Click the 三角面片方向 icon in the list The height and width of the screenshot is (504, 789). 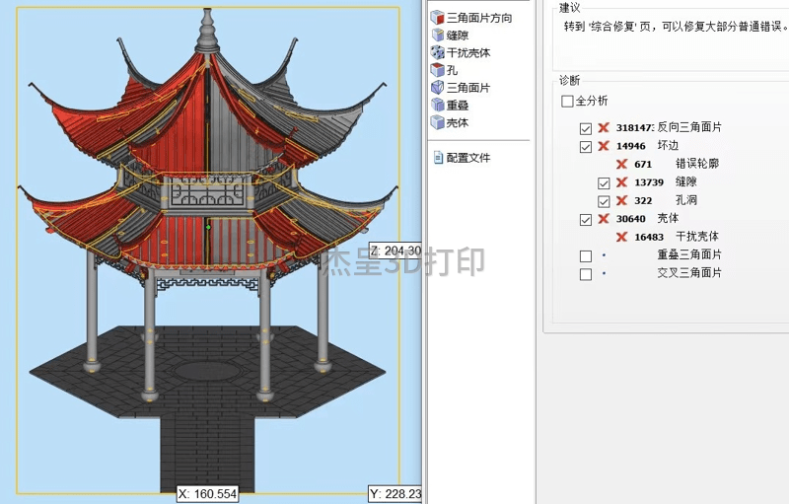[x=438, y=18]
